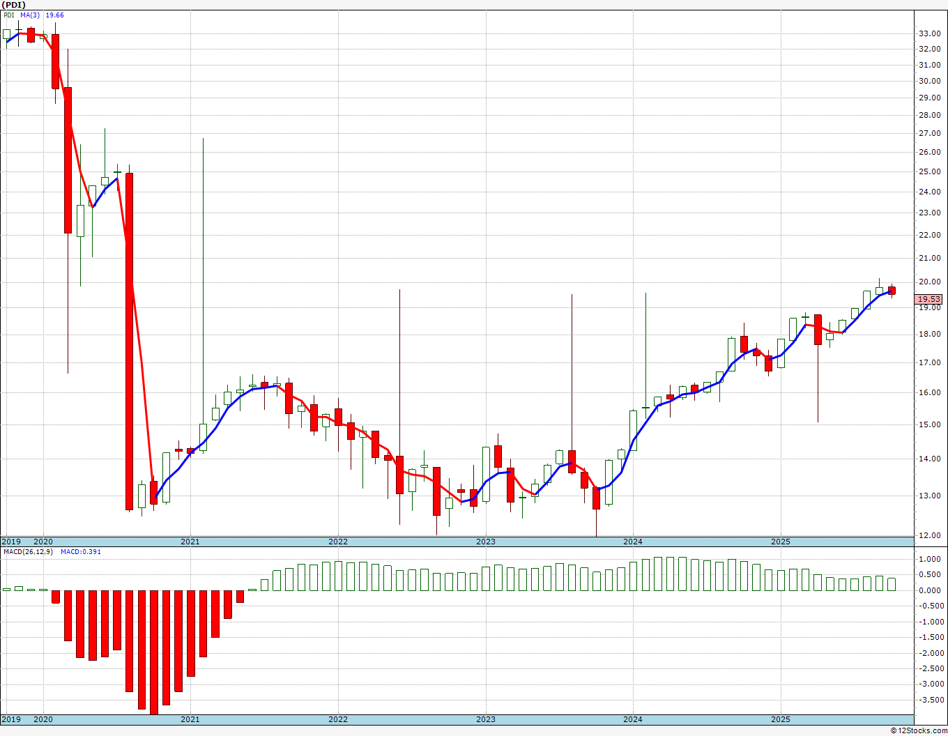Click 2021 on the price chart timeline
948x736 pixels.
[x=190, y=542]
